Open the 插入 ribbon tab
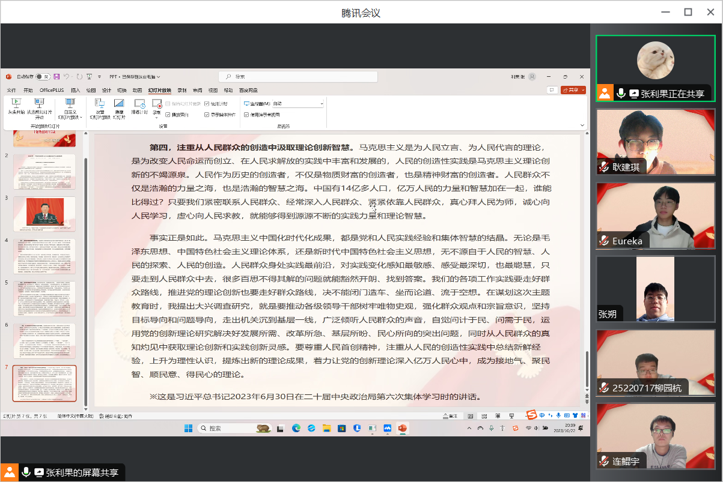This screenshot has height=482, width=723. coord(76,90)
